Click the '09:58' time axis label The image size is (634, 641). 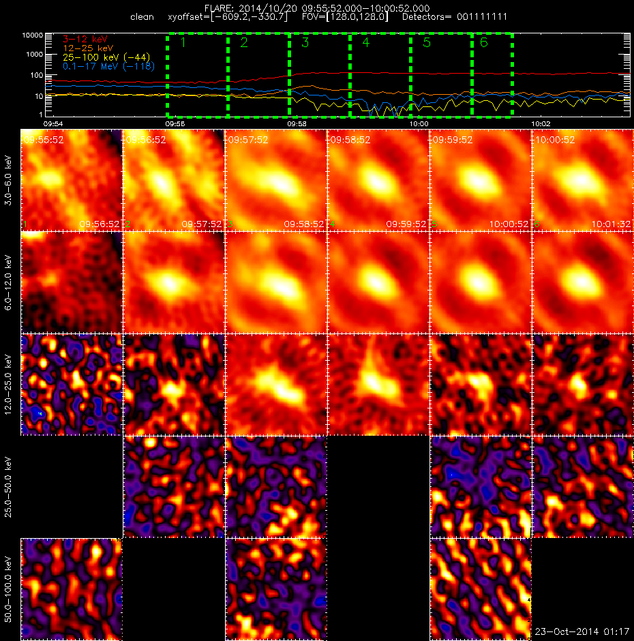(x=297, y=124)
